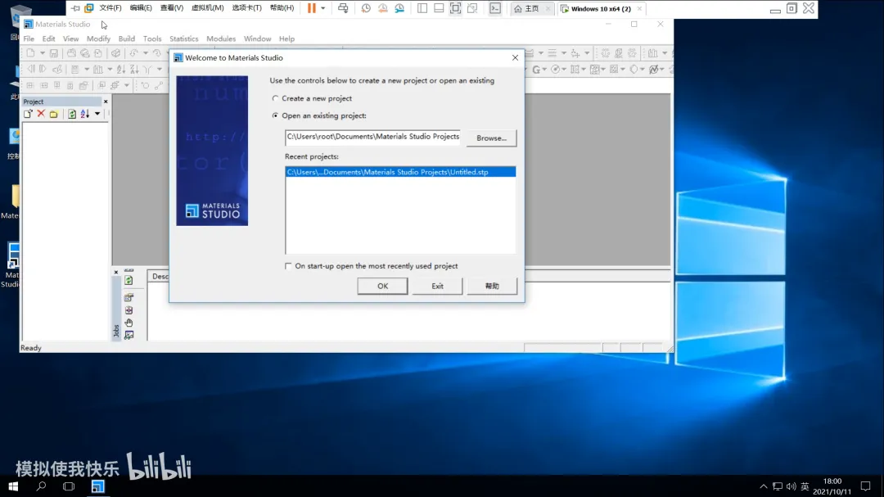Click red X Delete icon in Project panel

tap(41, 114)
